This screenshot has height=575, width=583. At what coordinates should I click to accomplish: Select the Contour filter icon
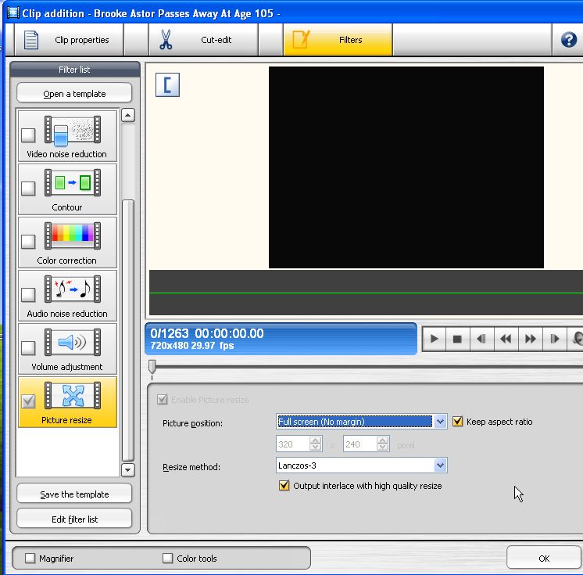click(73, 183)
